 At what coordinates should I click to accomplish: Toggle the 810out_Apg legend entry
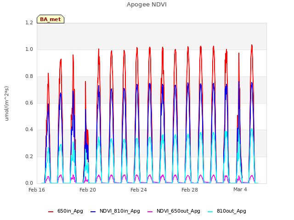227,211
